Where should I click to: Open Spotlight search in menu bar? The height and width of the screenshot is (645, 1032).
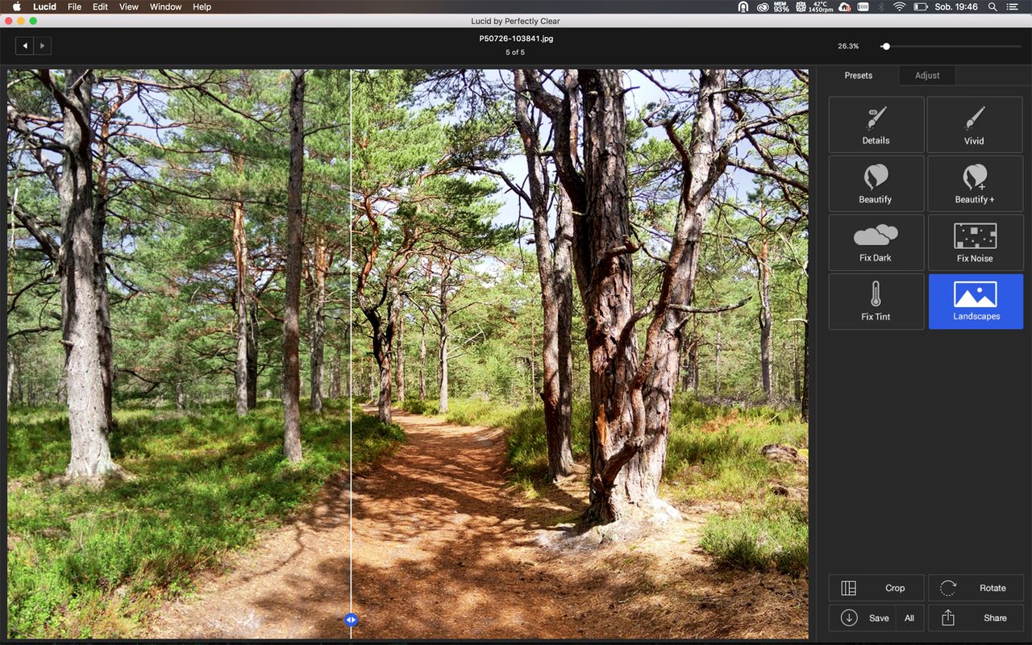992,6
